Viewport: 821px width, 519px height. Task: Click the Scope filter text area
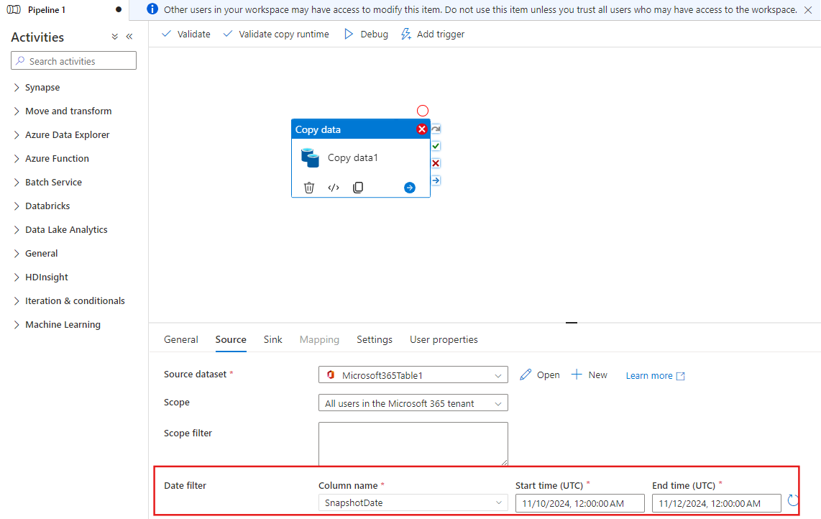413,444
